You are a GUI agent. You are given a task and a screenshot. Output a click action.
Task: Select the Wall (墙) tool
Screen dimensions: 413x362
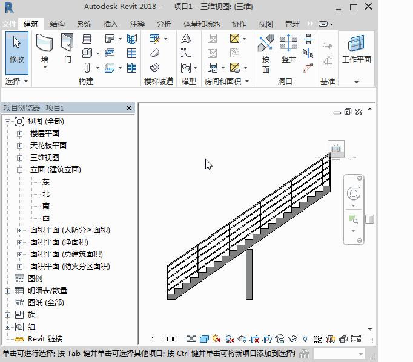pyautogui.click(x=45, y=50)
